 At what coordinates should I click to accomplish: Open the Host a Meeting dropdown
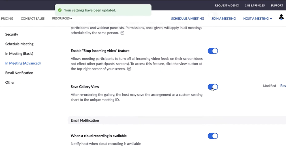257,19
